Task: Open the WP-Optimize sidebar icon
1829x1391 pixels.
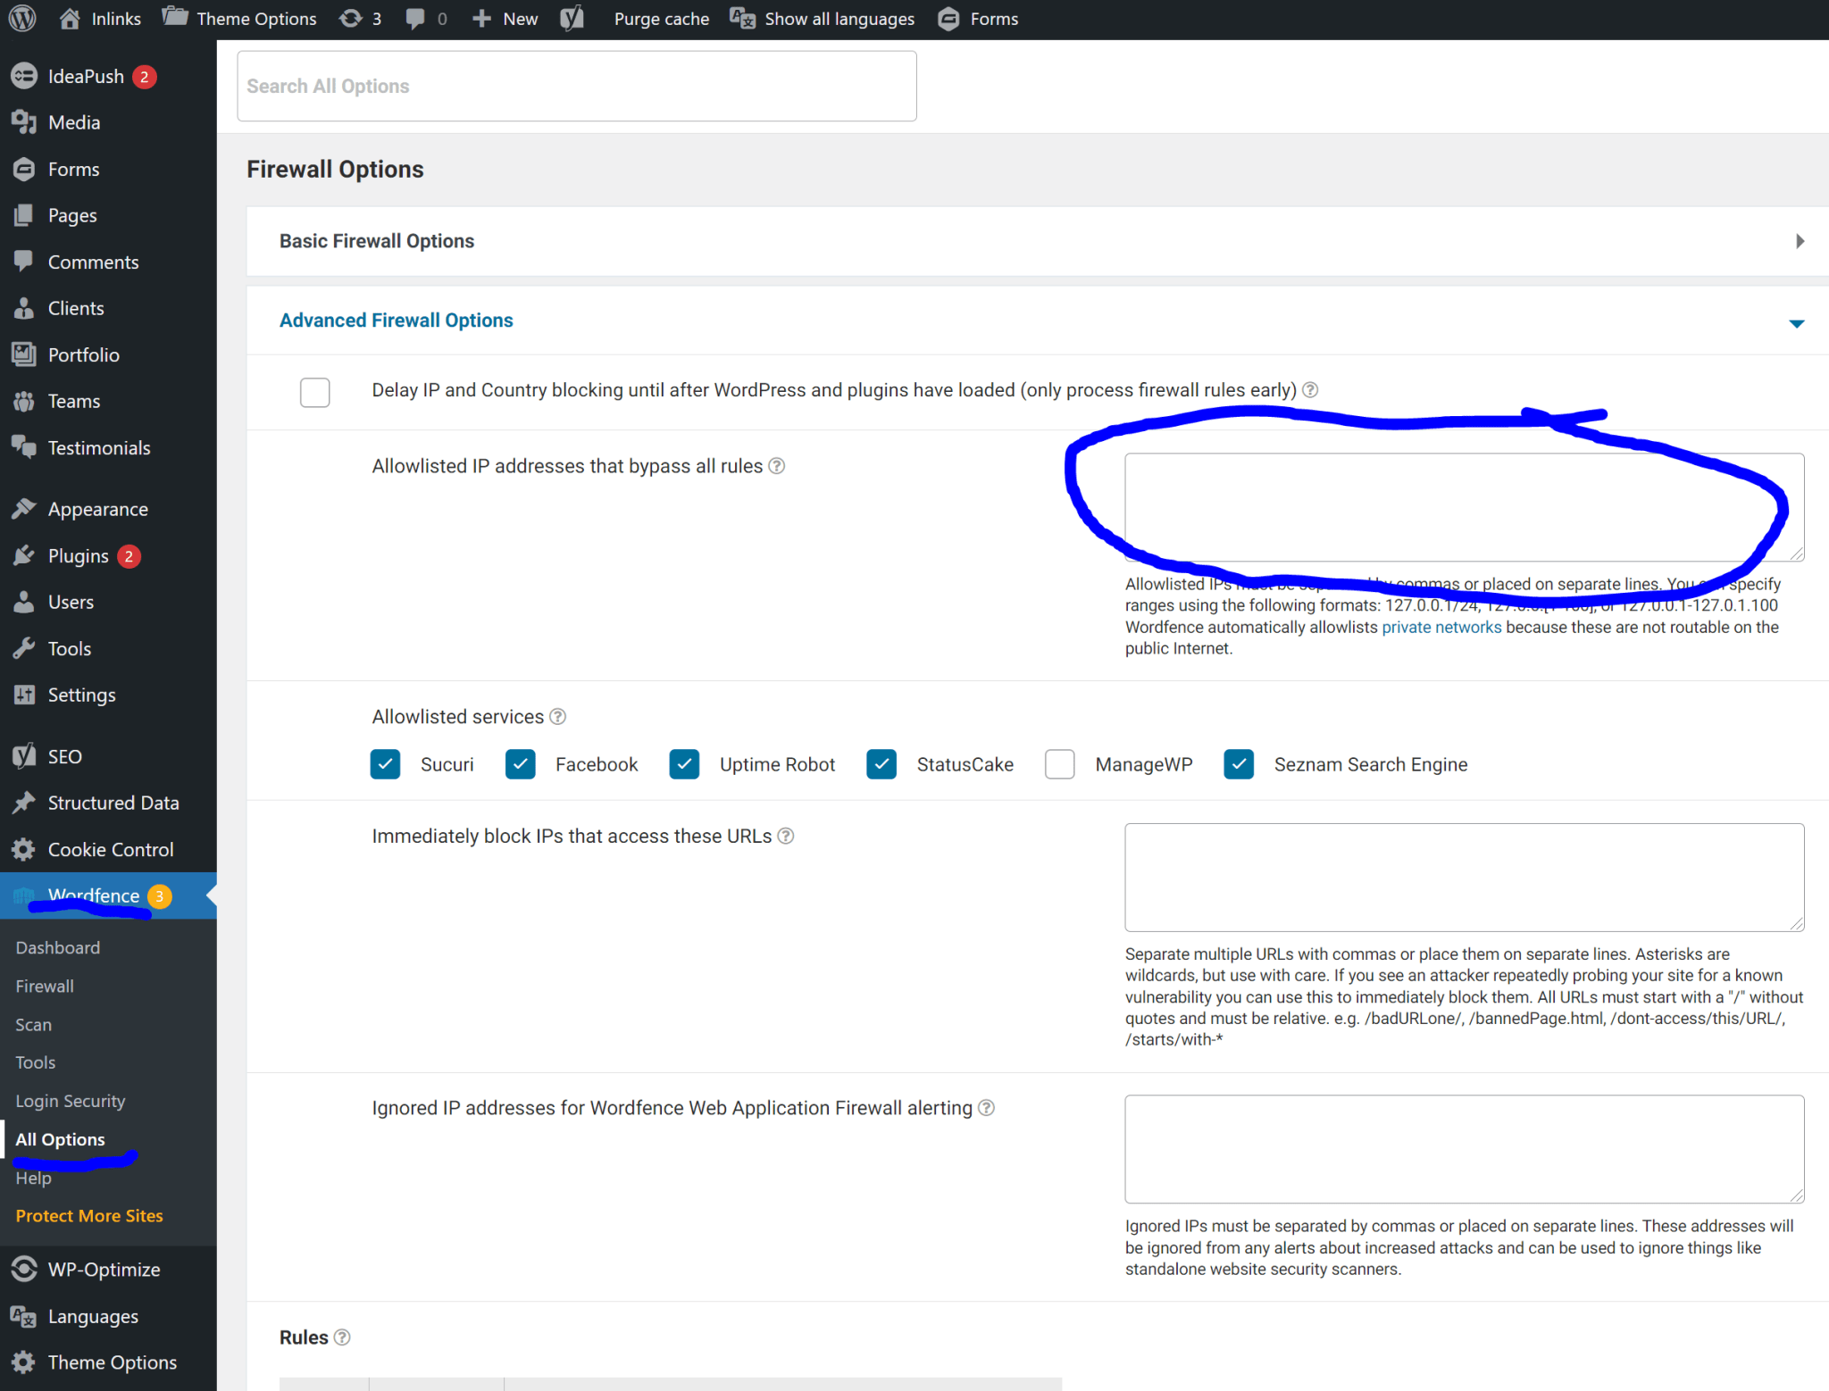Action: pos(24,1269)
